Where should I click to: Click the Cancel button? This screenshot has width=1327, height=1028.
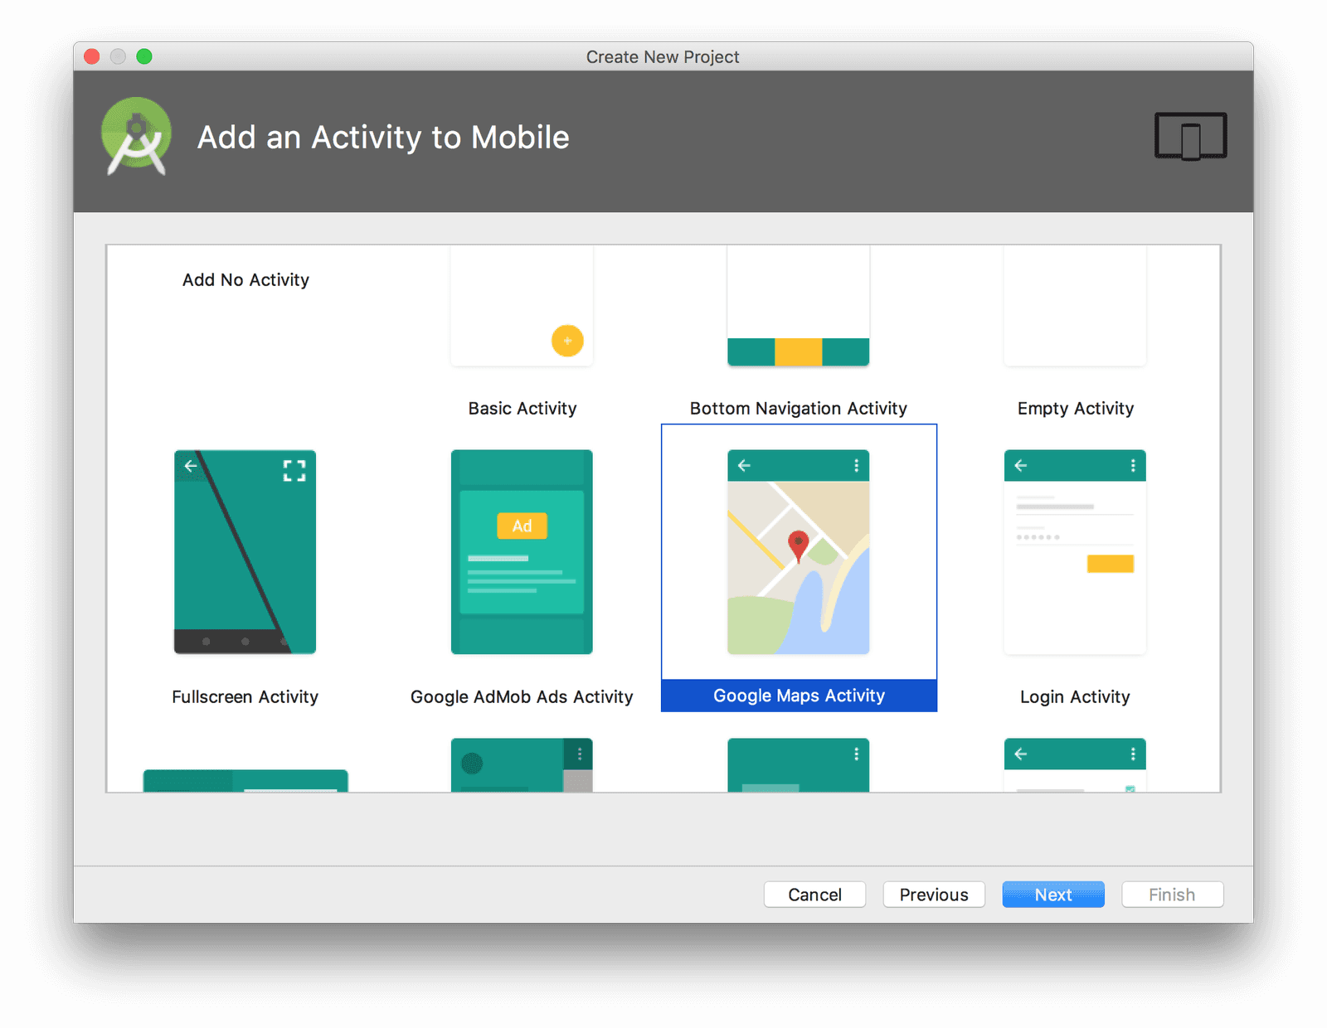pos(814,895)
